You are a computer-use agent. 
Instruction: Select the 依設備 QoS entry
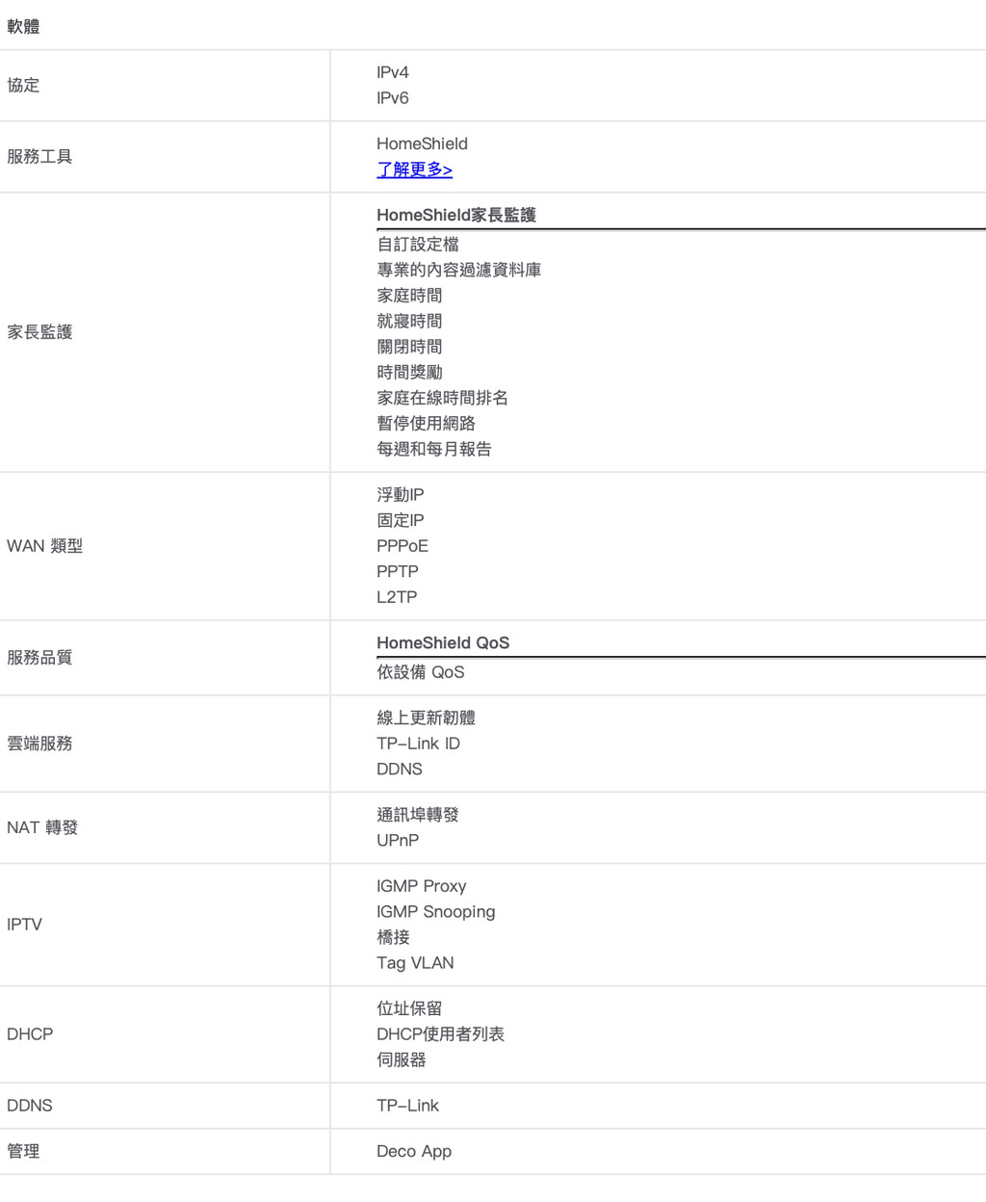421,672
